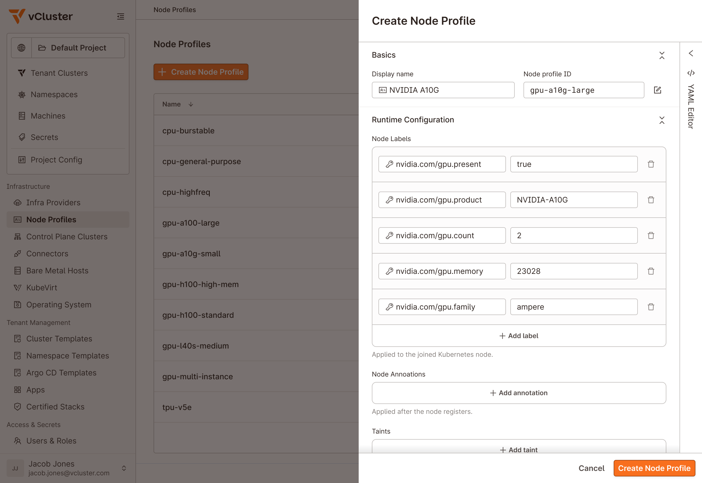Cancel the Create Node Profile form

coord(591,468)
